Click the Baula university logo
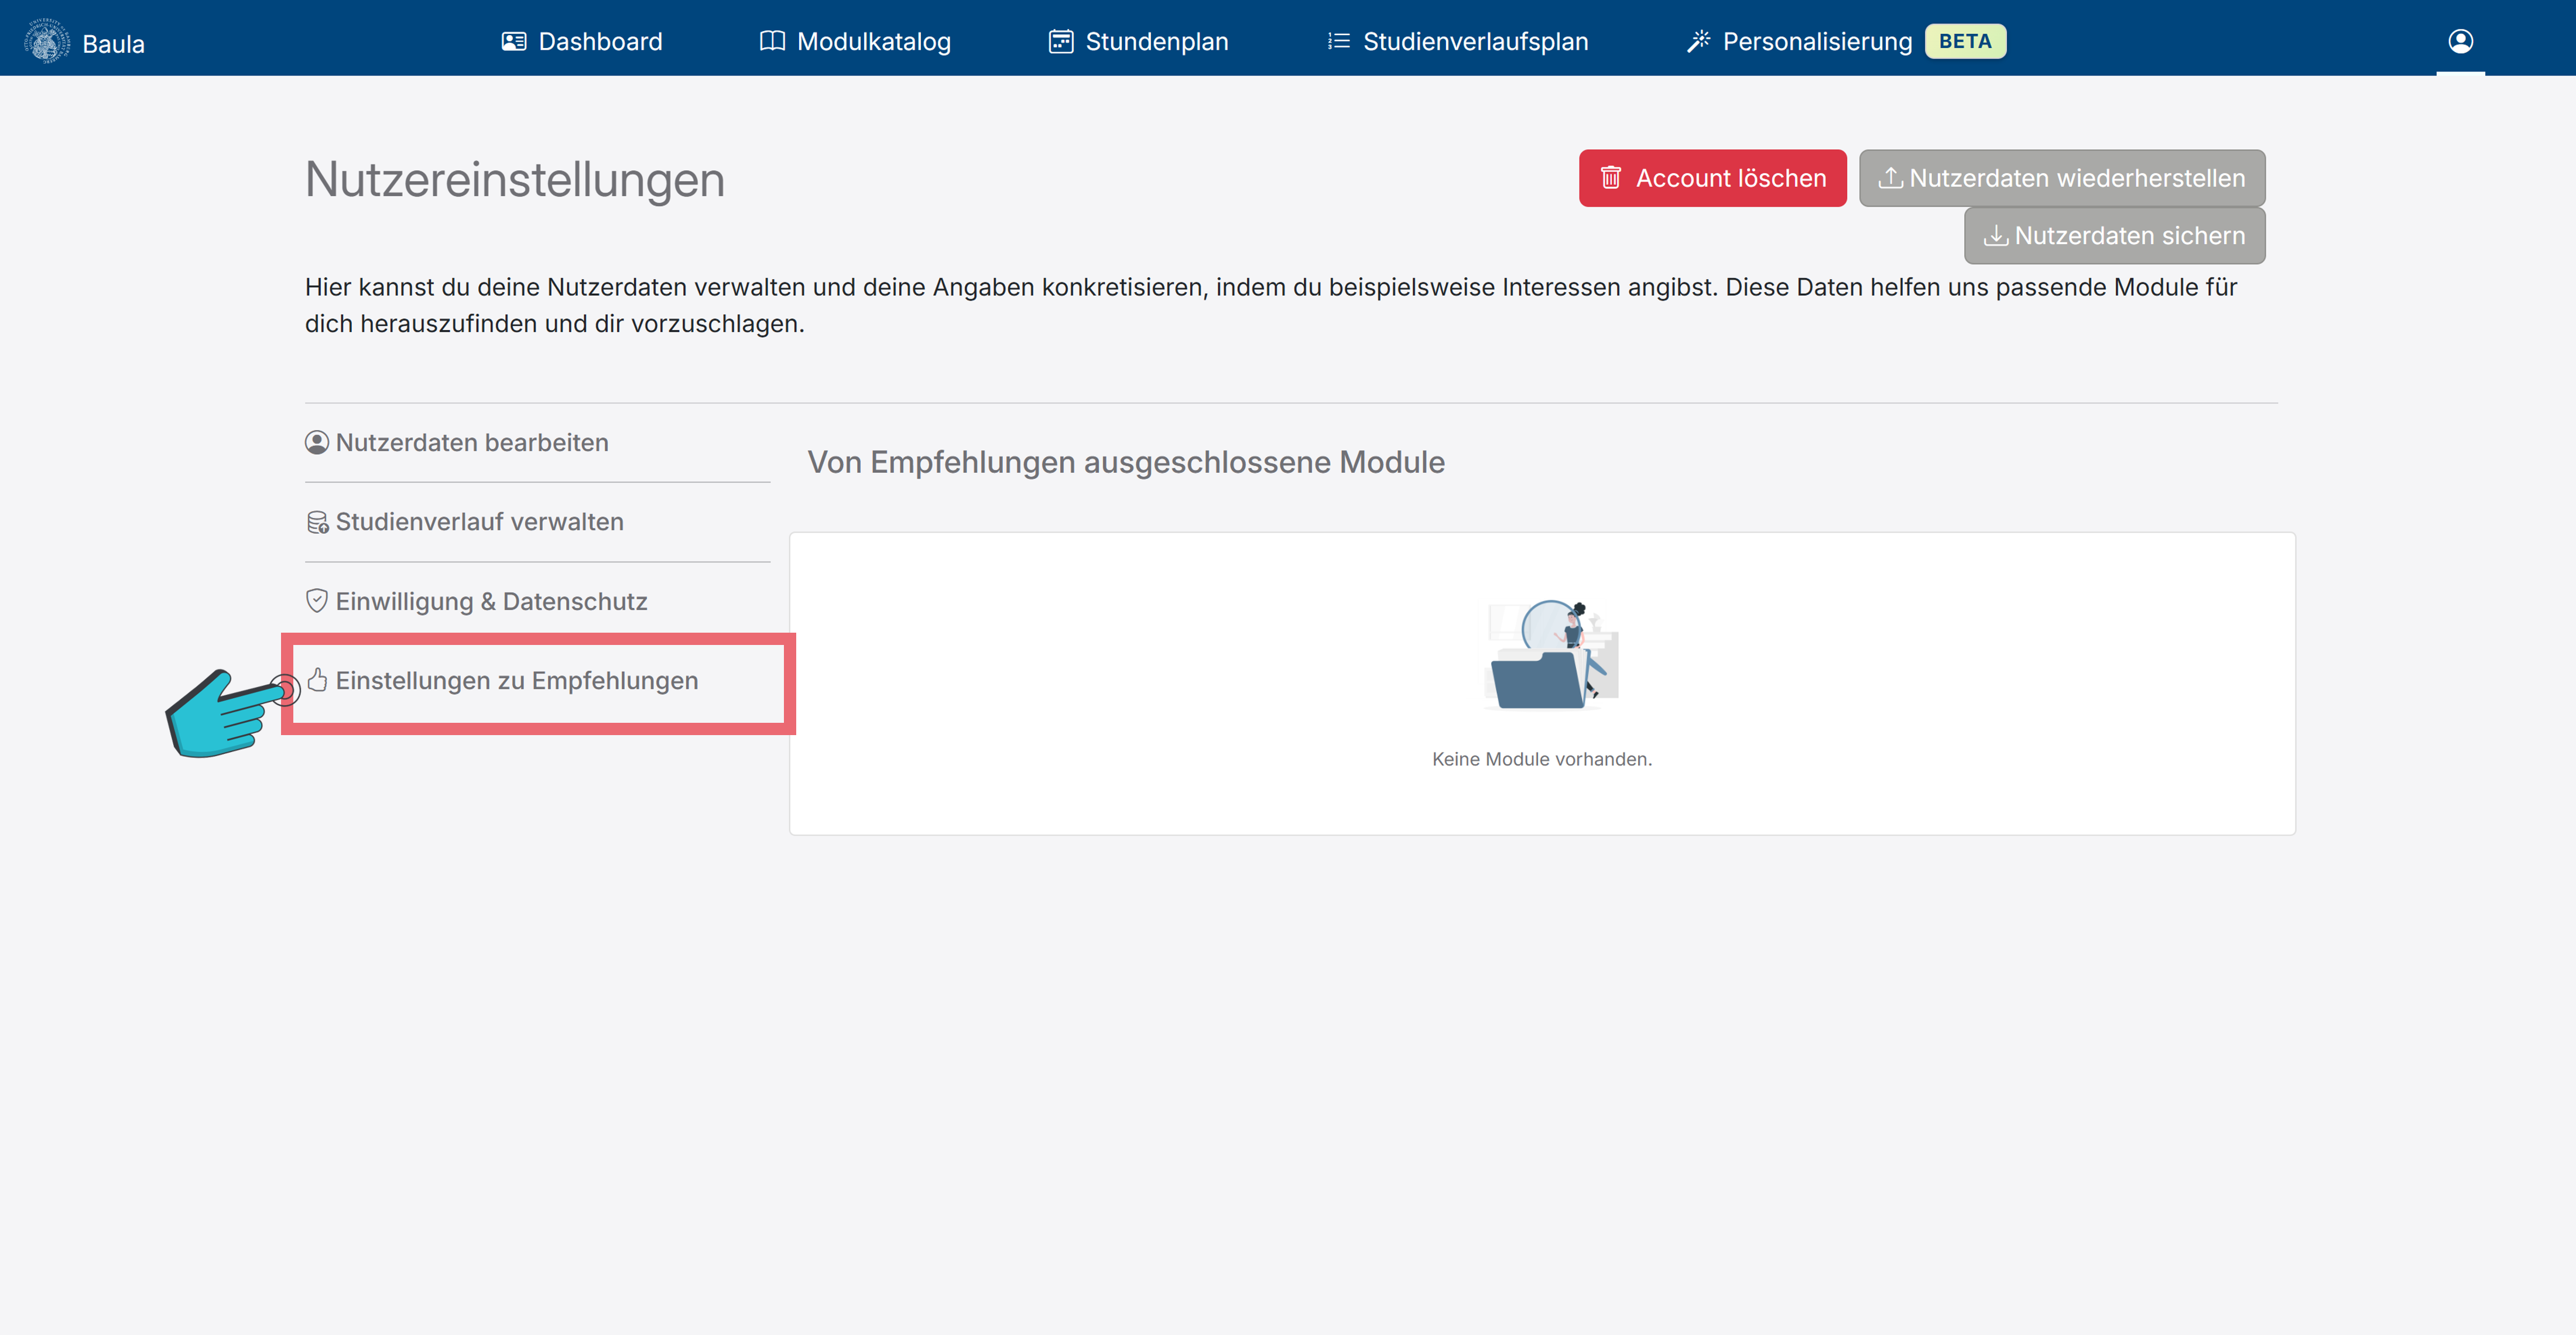This screenshot has height=1335, width=2576. (x=47, y=41)
